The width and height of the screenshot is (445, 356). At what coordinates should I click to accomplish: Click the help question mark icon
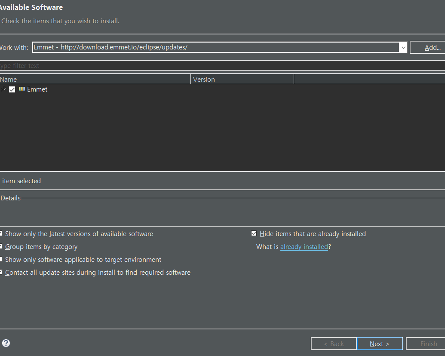tap(6, 343)
